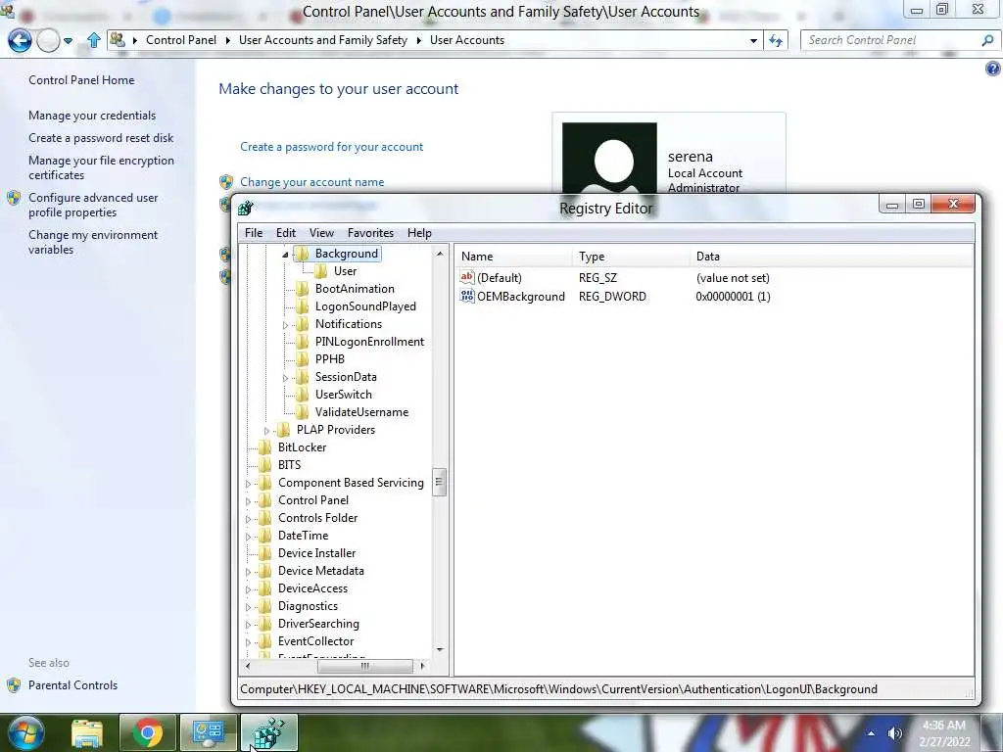
Task: Expand the Control Panel registry key
Action: point(248,501)
